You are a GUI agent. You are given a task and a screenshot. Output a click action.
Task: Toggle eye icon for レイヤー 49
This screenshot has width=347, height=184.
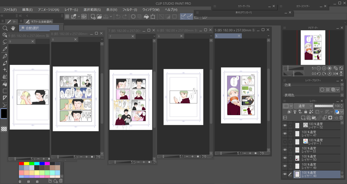[285, 166]
